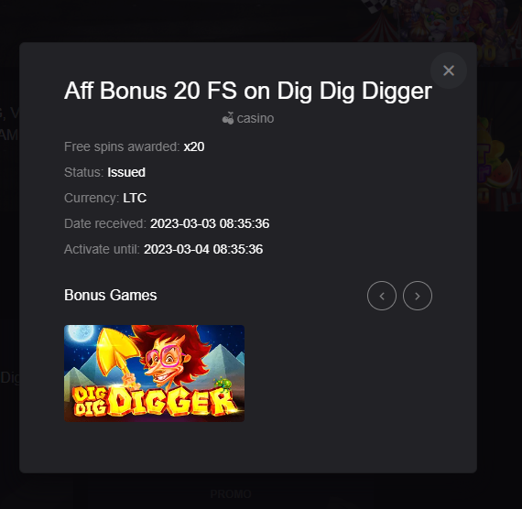Select the LTC currency value
The height and width of the screenshot is (509, 522).
coord(135,198)
